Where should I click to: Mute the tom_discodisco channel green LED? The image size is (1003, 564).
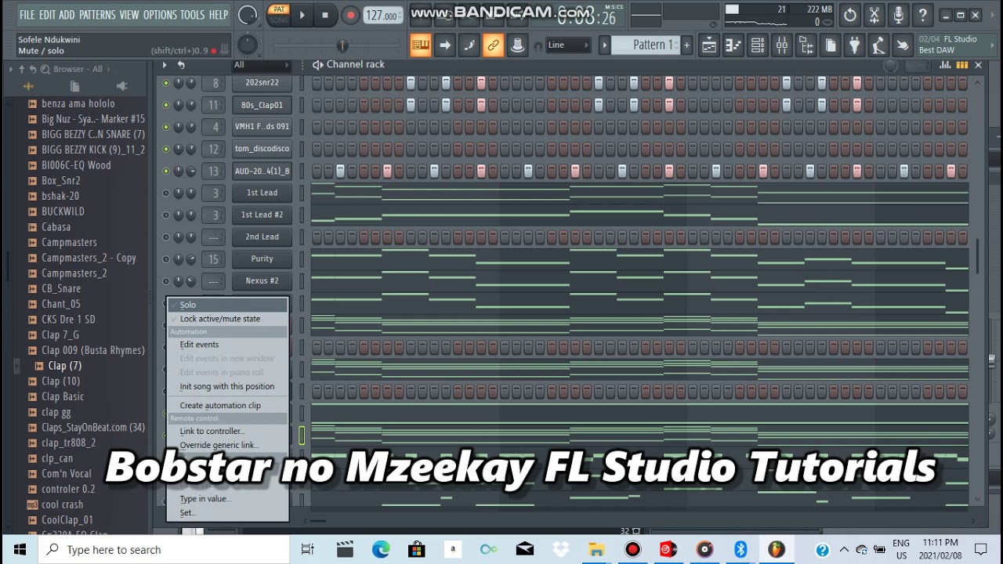click(165, 149)
